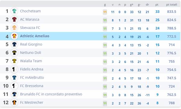The height and width of the screenshot is (109, 181).
Task: Click Walalla Team's yellow striped jersey icon
Action: (14, 61)
